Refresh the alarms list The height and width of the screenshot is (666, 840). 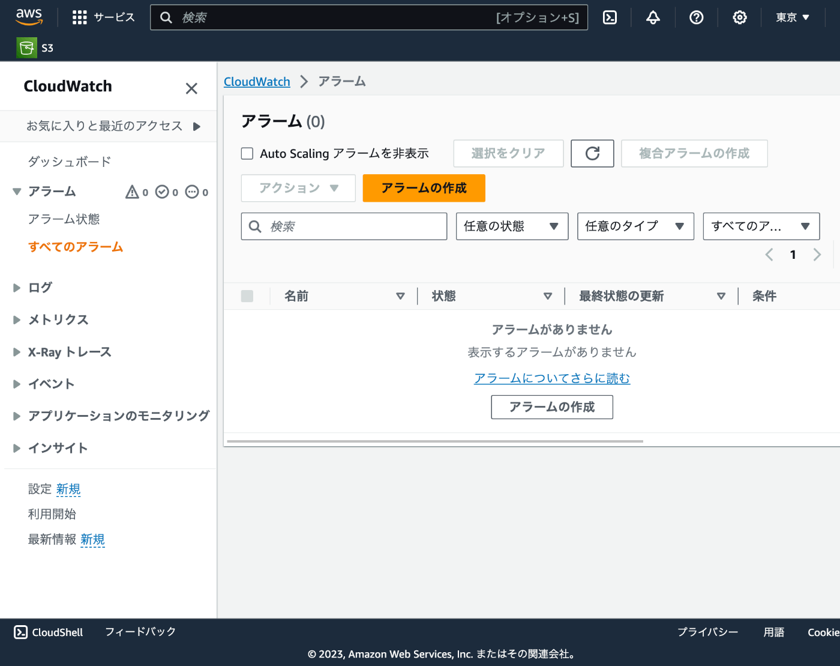[592, 154]
